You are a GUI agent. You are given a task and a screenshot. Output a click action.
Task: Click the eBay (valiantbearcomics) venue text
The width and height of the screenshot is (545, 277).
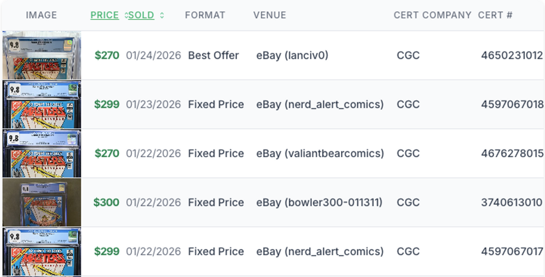pos(320,153)
